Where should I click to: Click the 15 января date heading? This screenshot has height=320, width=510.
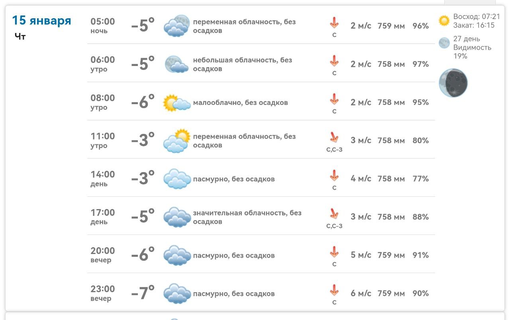coord(41,20)
